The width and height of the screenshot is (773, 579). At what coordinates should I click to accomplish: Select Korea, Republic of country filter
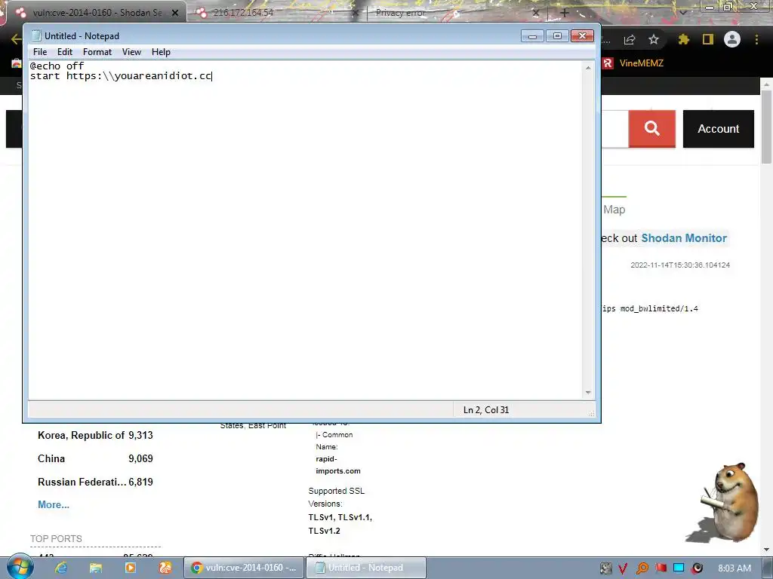95,435
